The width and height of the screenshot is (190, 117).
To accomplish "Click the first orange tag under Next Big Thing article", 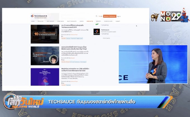I will (x=64, y=62).
